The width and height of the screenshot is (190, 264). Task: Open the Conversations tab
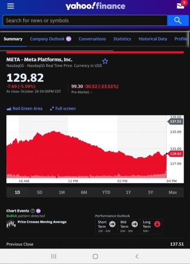92,39
